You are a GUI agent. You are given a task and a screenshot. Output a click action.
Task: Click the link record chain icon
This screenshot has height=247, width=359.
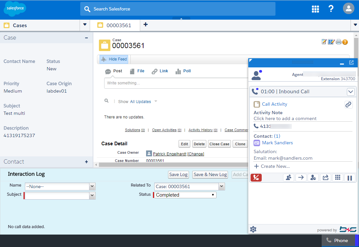[x=349, y=104]
